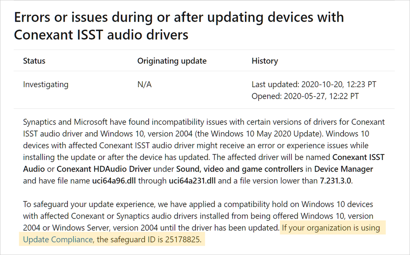Click the uci64a231.dll file name
This screenshot has width=410, height=255.
click(x=192, y=181)
